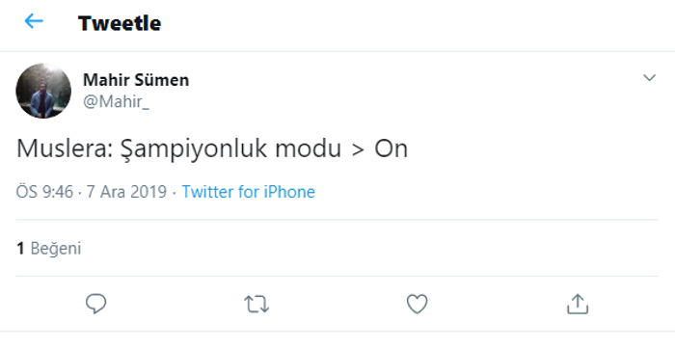Image resolution: width=675 pixels, height=349 pixels.
Task: Share the tweet using the upload arrow icon
Action: pos(578,304)
